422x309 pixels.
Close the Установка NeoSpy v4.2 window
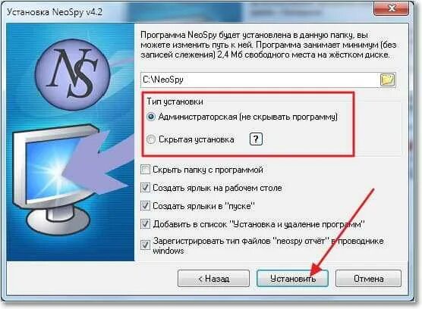click(391, 8)
